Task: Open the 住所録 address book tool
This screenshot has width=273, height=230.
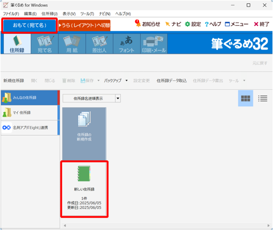Action: pyautogui.click(x=17, y=44)
